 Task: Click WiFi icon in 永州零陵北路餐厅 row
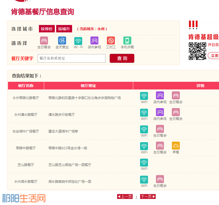[x=144, y=96]
